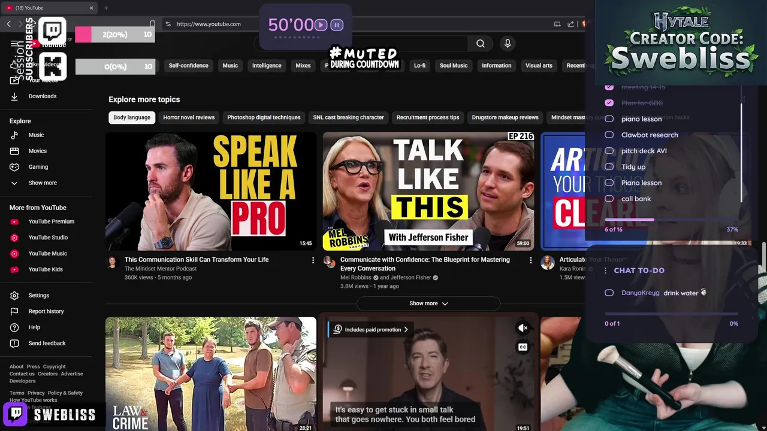767x431 pixels.
Task: Select Recruitment process tips chip
Action: point(428,117)
